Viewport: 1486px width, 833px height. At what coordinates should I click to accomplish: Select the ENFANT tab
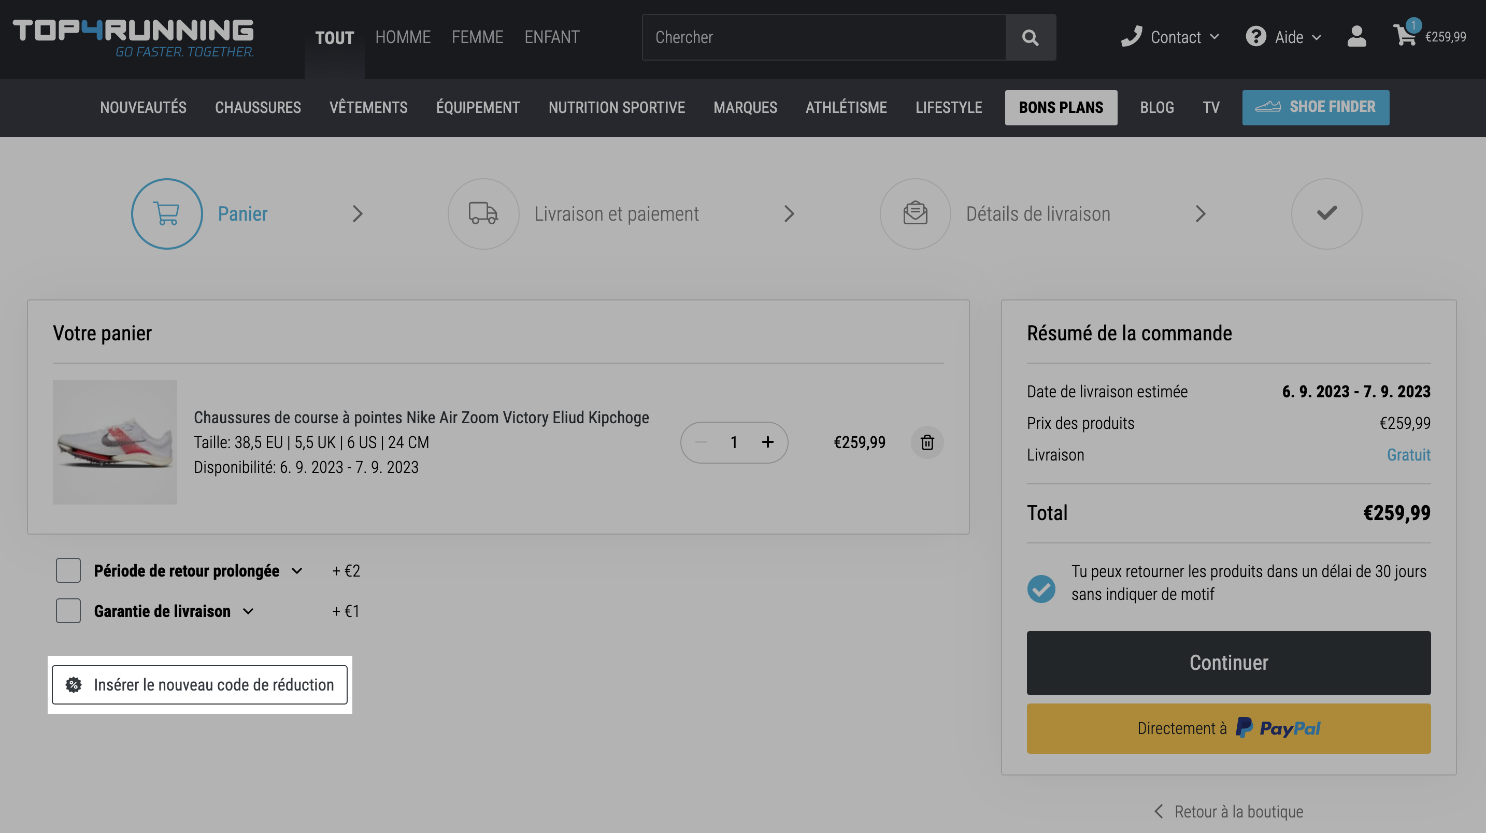[x=551, y=37]
